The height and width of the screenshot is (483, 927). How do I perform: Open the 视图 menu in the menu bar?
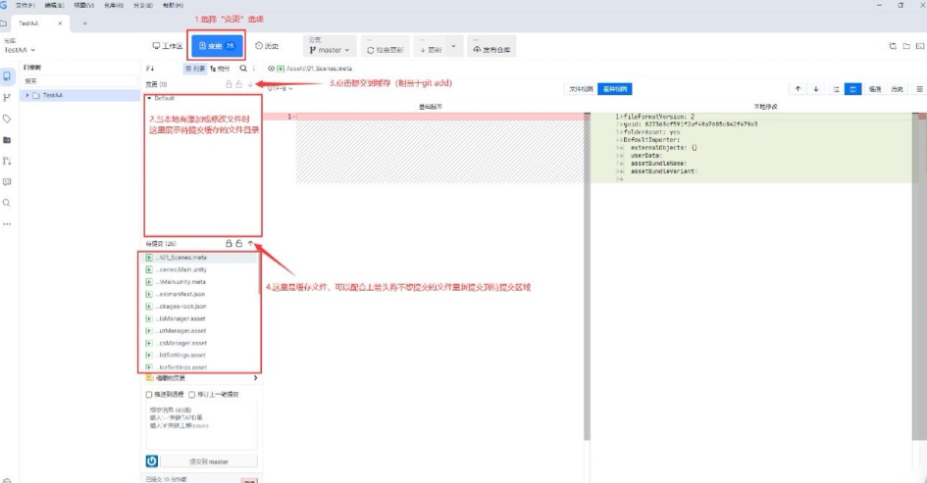click(84, 5)
